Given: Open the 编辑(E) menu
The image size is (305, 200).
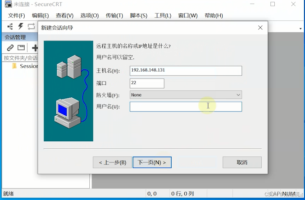Looking at the screenshot, I should tap(40, 15).
